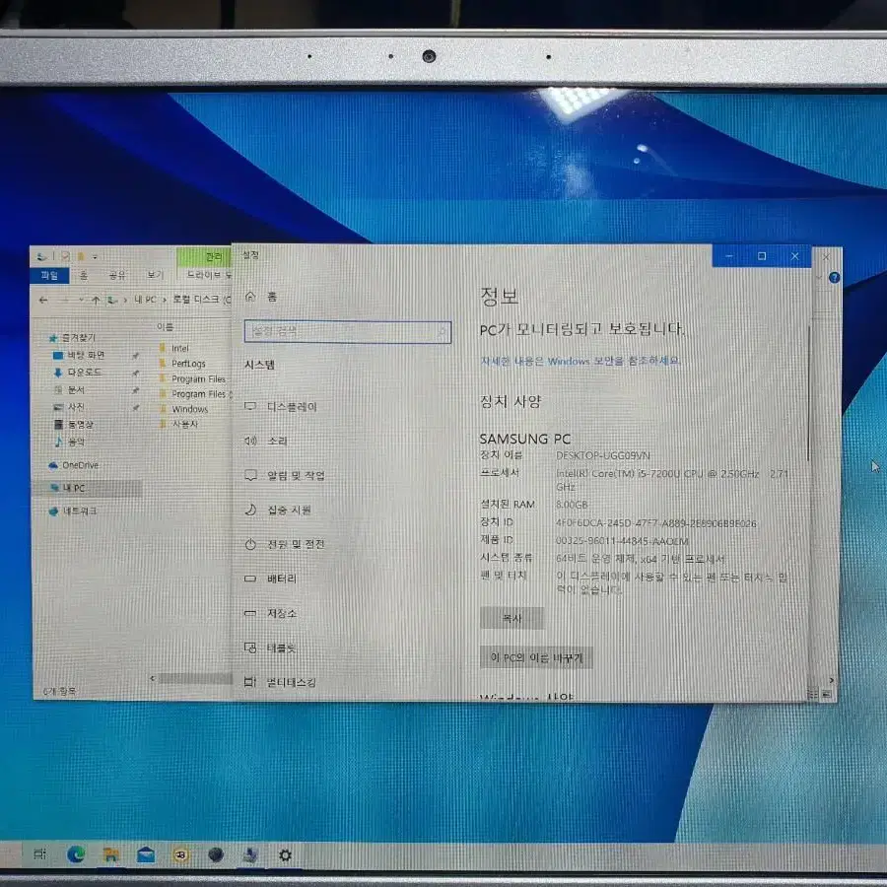This screenshot has width=887, height=887.
Task: Click the round dark icon on taskbar
Action: click(216, 854)
